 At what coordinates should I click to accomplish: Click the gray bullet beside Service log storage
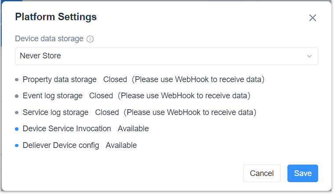tap(17, 113)
